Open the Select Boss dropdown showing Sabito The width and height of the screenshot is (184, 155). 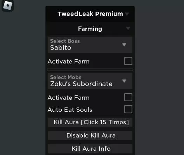pos(90,45)
